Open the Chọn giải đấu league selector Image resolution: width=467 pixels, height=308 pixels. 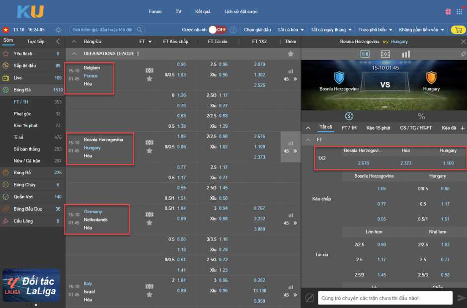pos(257,29)
